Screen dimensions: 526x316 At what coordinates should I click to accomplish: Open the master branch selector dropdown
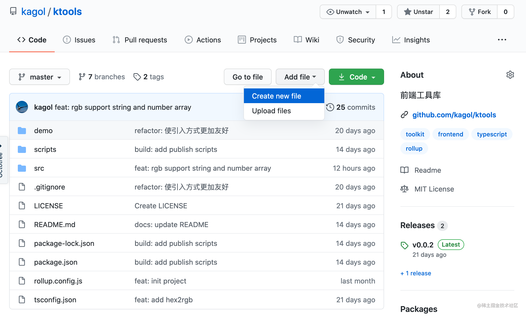coord(40,77)
